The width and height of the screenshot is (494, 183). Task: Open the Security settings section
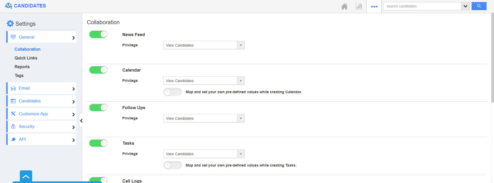(42, 127)
